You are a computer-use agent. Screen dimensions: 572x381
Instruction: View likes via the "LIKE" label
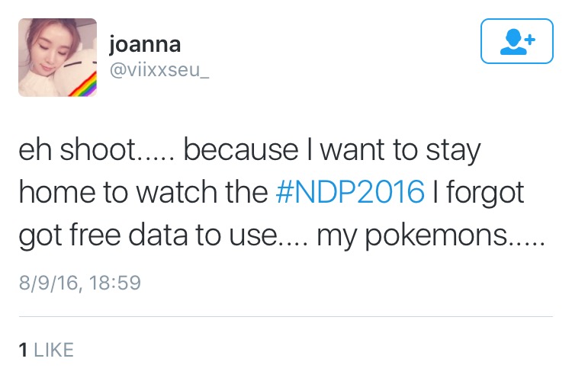point(54,350)
